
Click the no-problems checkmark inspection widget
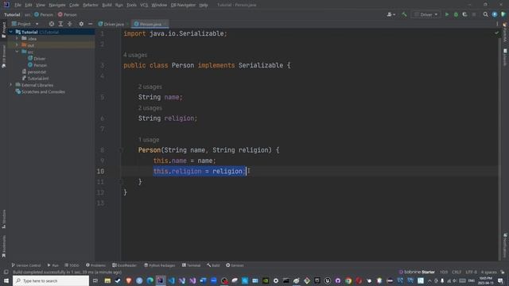click(x=496, y=33)
